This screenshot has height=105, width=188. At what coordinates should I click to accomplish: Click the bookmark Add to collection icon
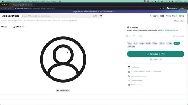pos(129,85)
